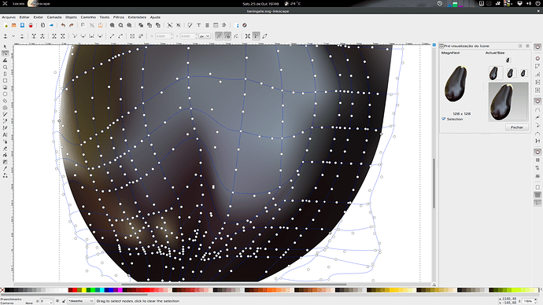
Task: Open the px units dropdown
Action: click(x=205, y=36)
